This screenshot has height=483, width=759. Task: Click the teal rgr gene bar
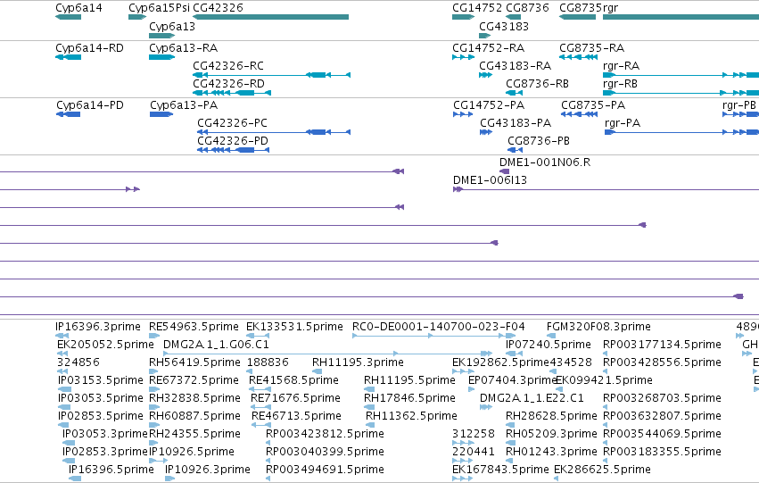click(x=681, y=17)
